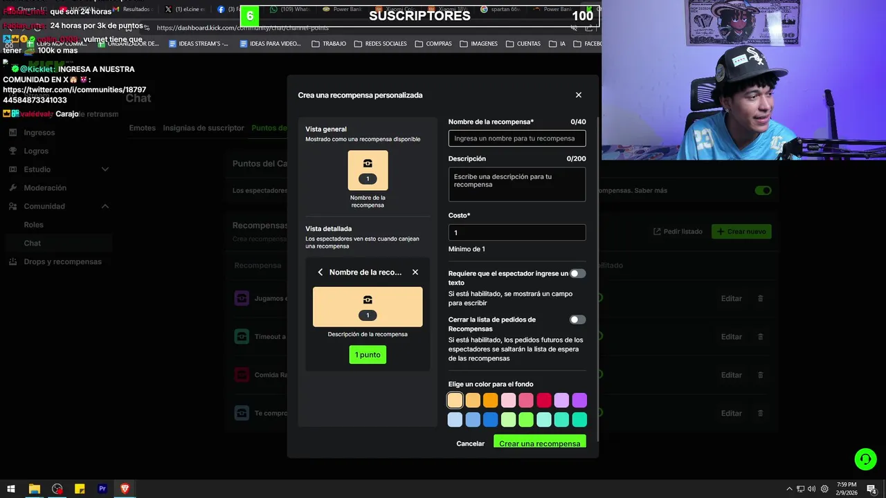Delete the Te compro reward via trash icon
Viewport: 886px width, 498px height.
coord(760,413)
